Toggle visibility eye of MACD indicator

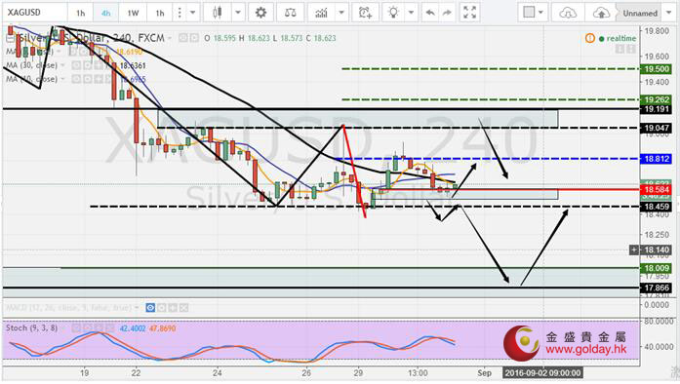[x=150, y=308]
